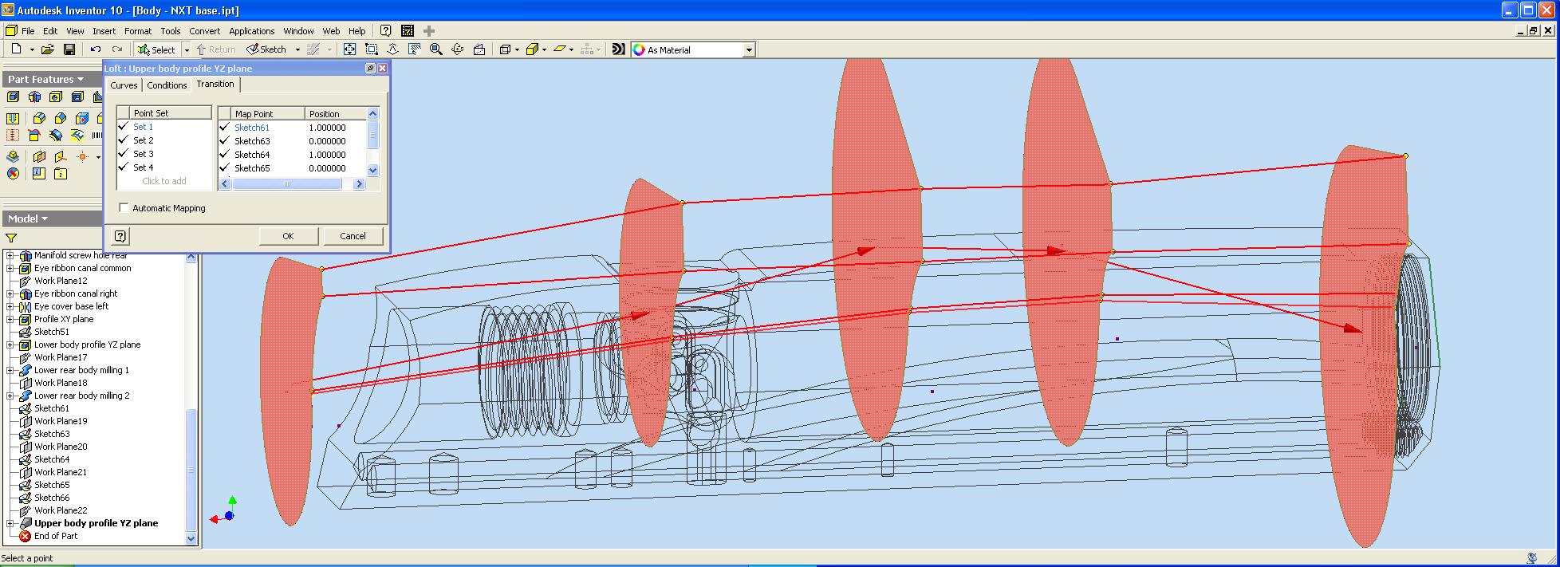Open the Sketch tool dropdown arrow

coord(297,49)
